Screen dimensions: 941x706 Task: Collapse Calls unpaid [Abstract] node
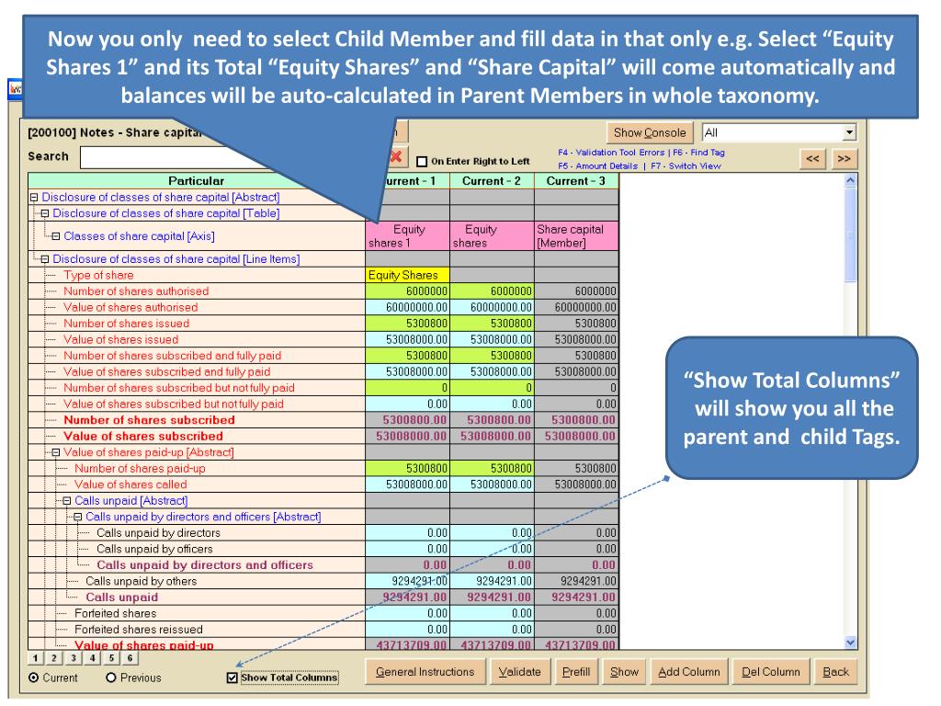click(66, 501)
